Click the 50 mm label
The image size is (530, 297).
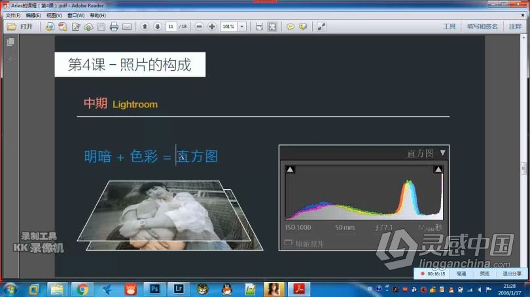coord(345,228)
